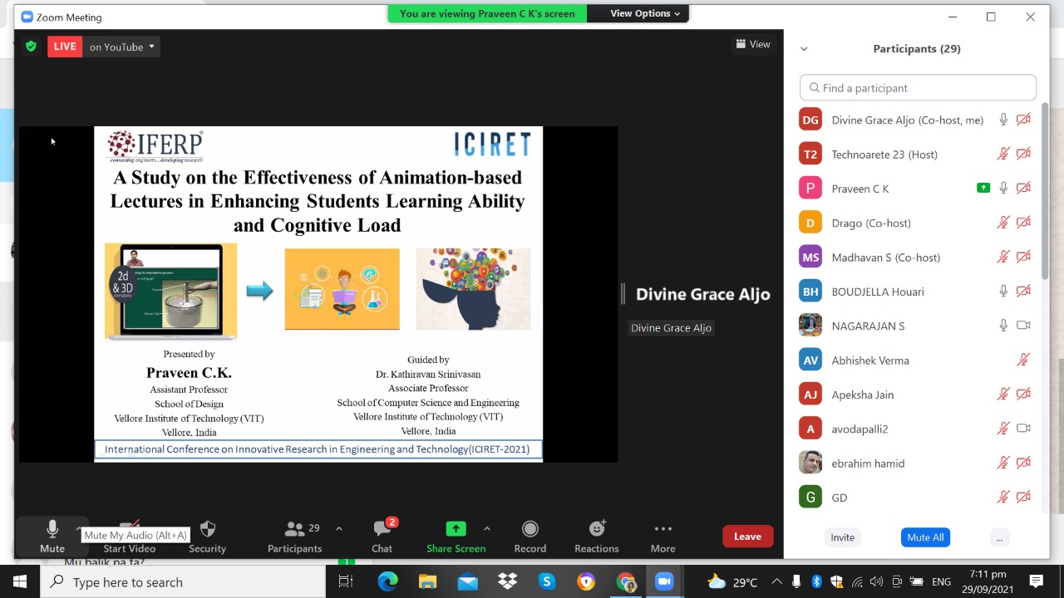Open Google Chrome from the taskbar
Screen dimensions: 1064x598
[627, 581]
